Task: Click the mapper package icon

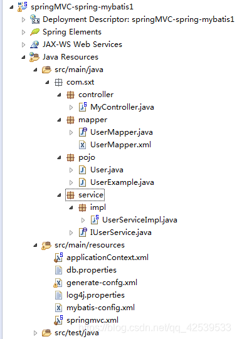Action: 70,120
